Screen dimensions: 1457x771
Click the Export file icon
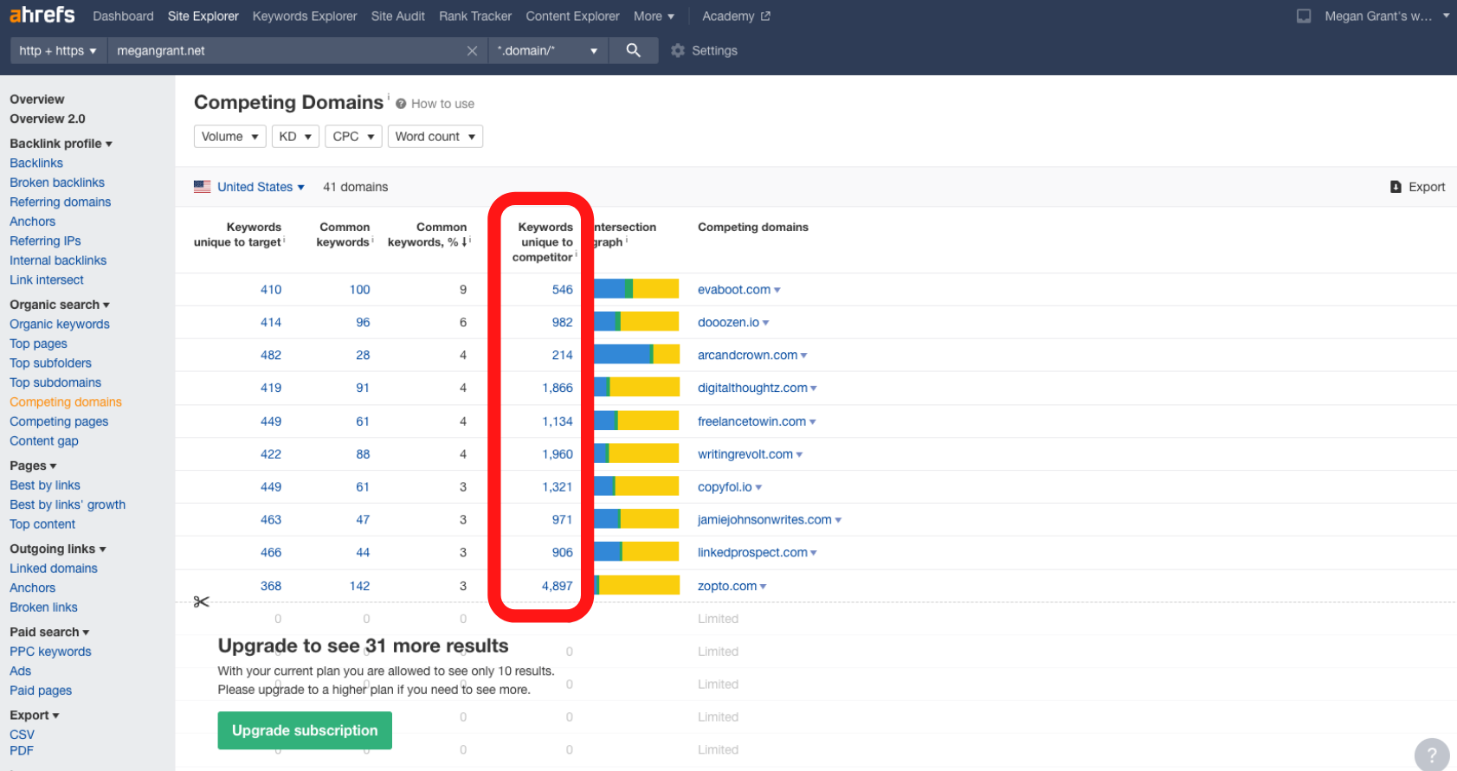tap(1396, 187)
